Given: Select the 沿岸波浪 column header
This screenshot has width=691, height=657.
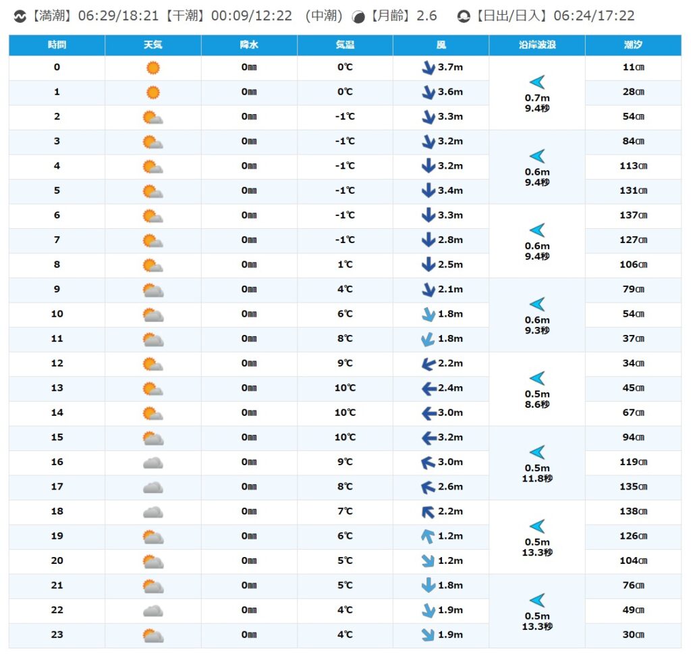Looking at the screenshot, I should pos(537,45).
